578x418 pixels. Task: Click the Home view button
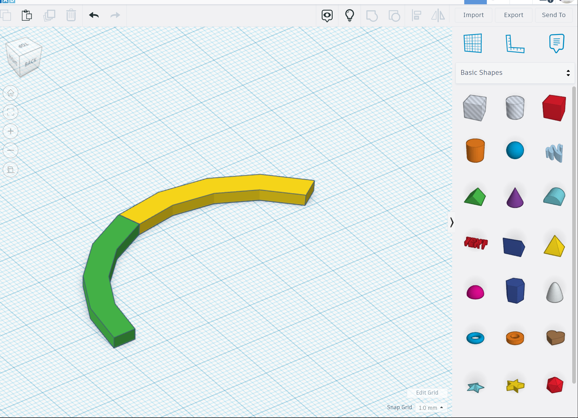point(11,93)
